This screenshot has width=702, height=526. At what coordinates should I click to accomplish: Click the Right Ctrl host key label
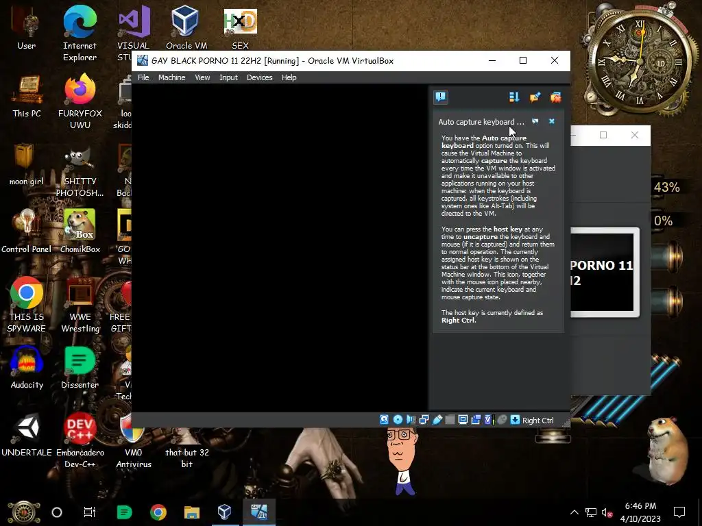click(x=537, y=421)
